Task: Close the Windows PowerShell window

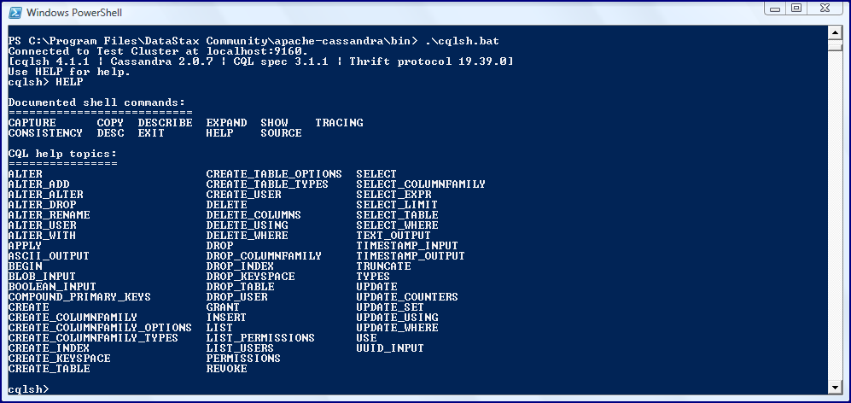Action: click(826, 9)
